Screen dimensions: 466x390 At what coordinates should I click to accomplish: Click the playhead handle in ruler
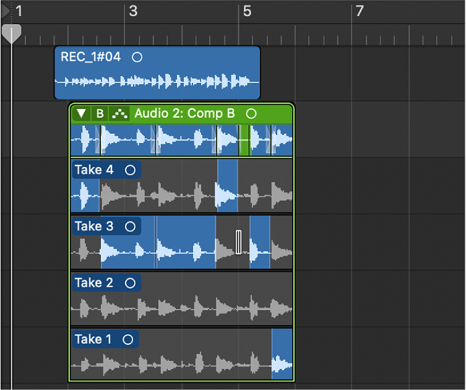pos(12,33)
